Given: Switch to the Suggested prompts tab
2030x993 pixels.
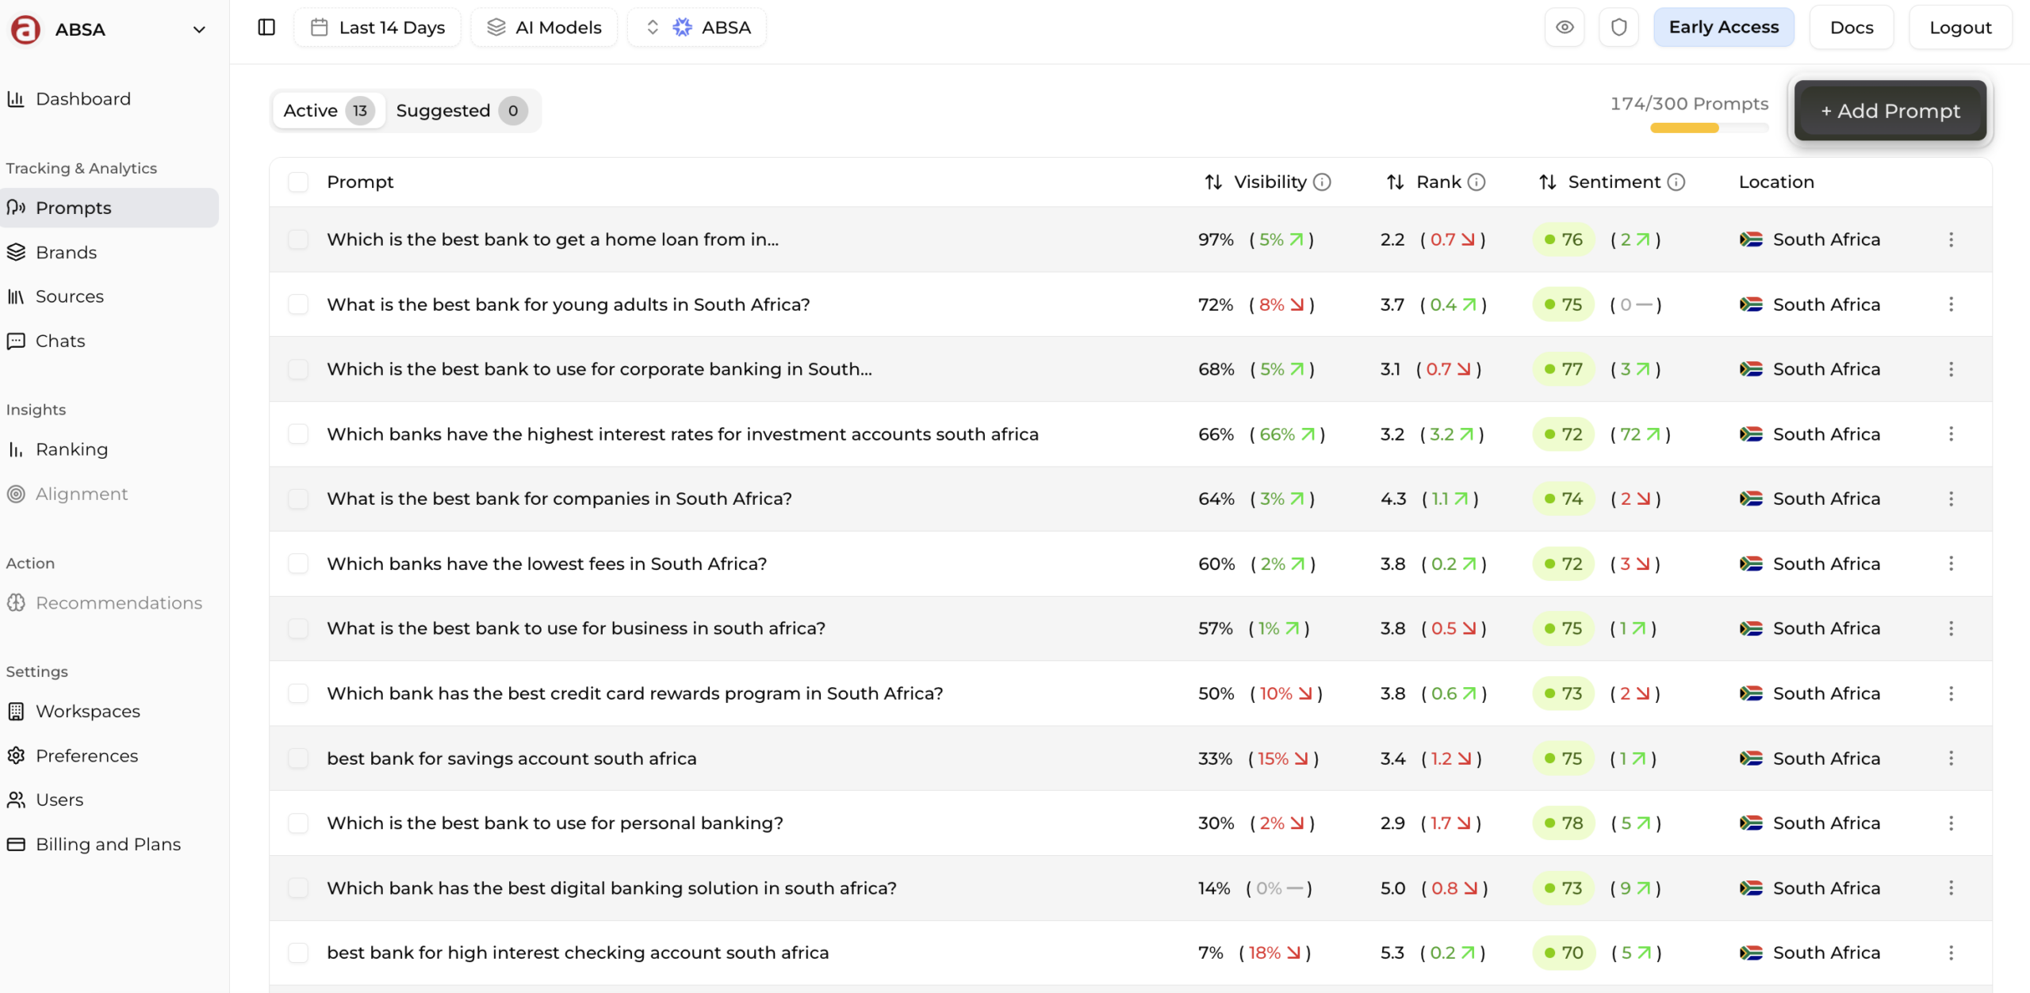Looking at the screenshot, I should (462, 110).
